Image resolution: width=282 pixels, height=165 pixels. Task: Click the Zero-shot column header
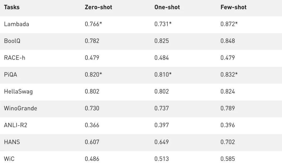(x=98, y=7)
